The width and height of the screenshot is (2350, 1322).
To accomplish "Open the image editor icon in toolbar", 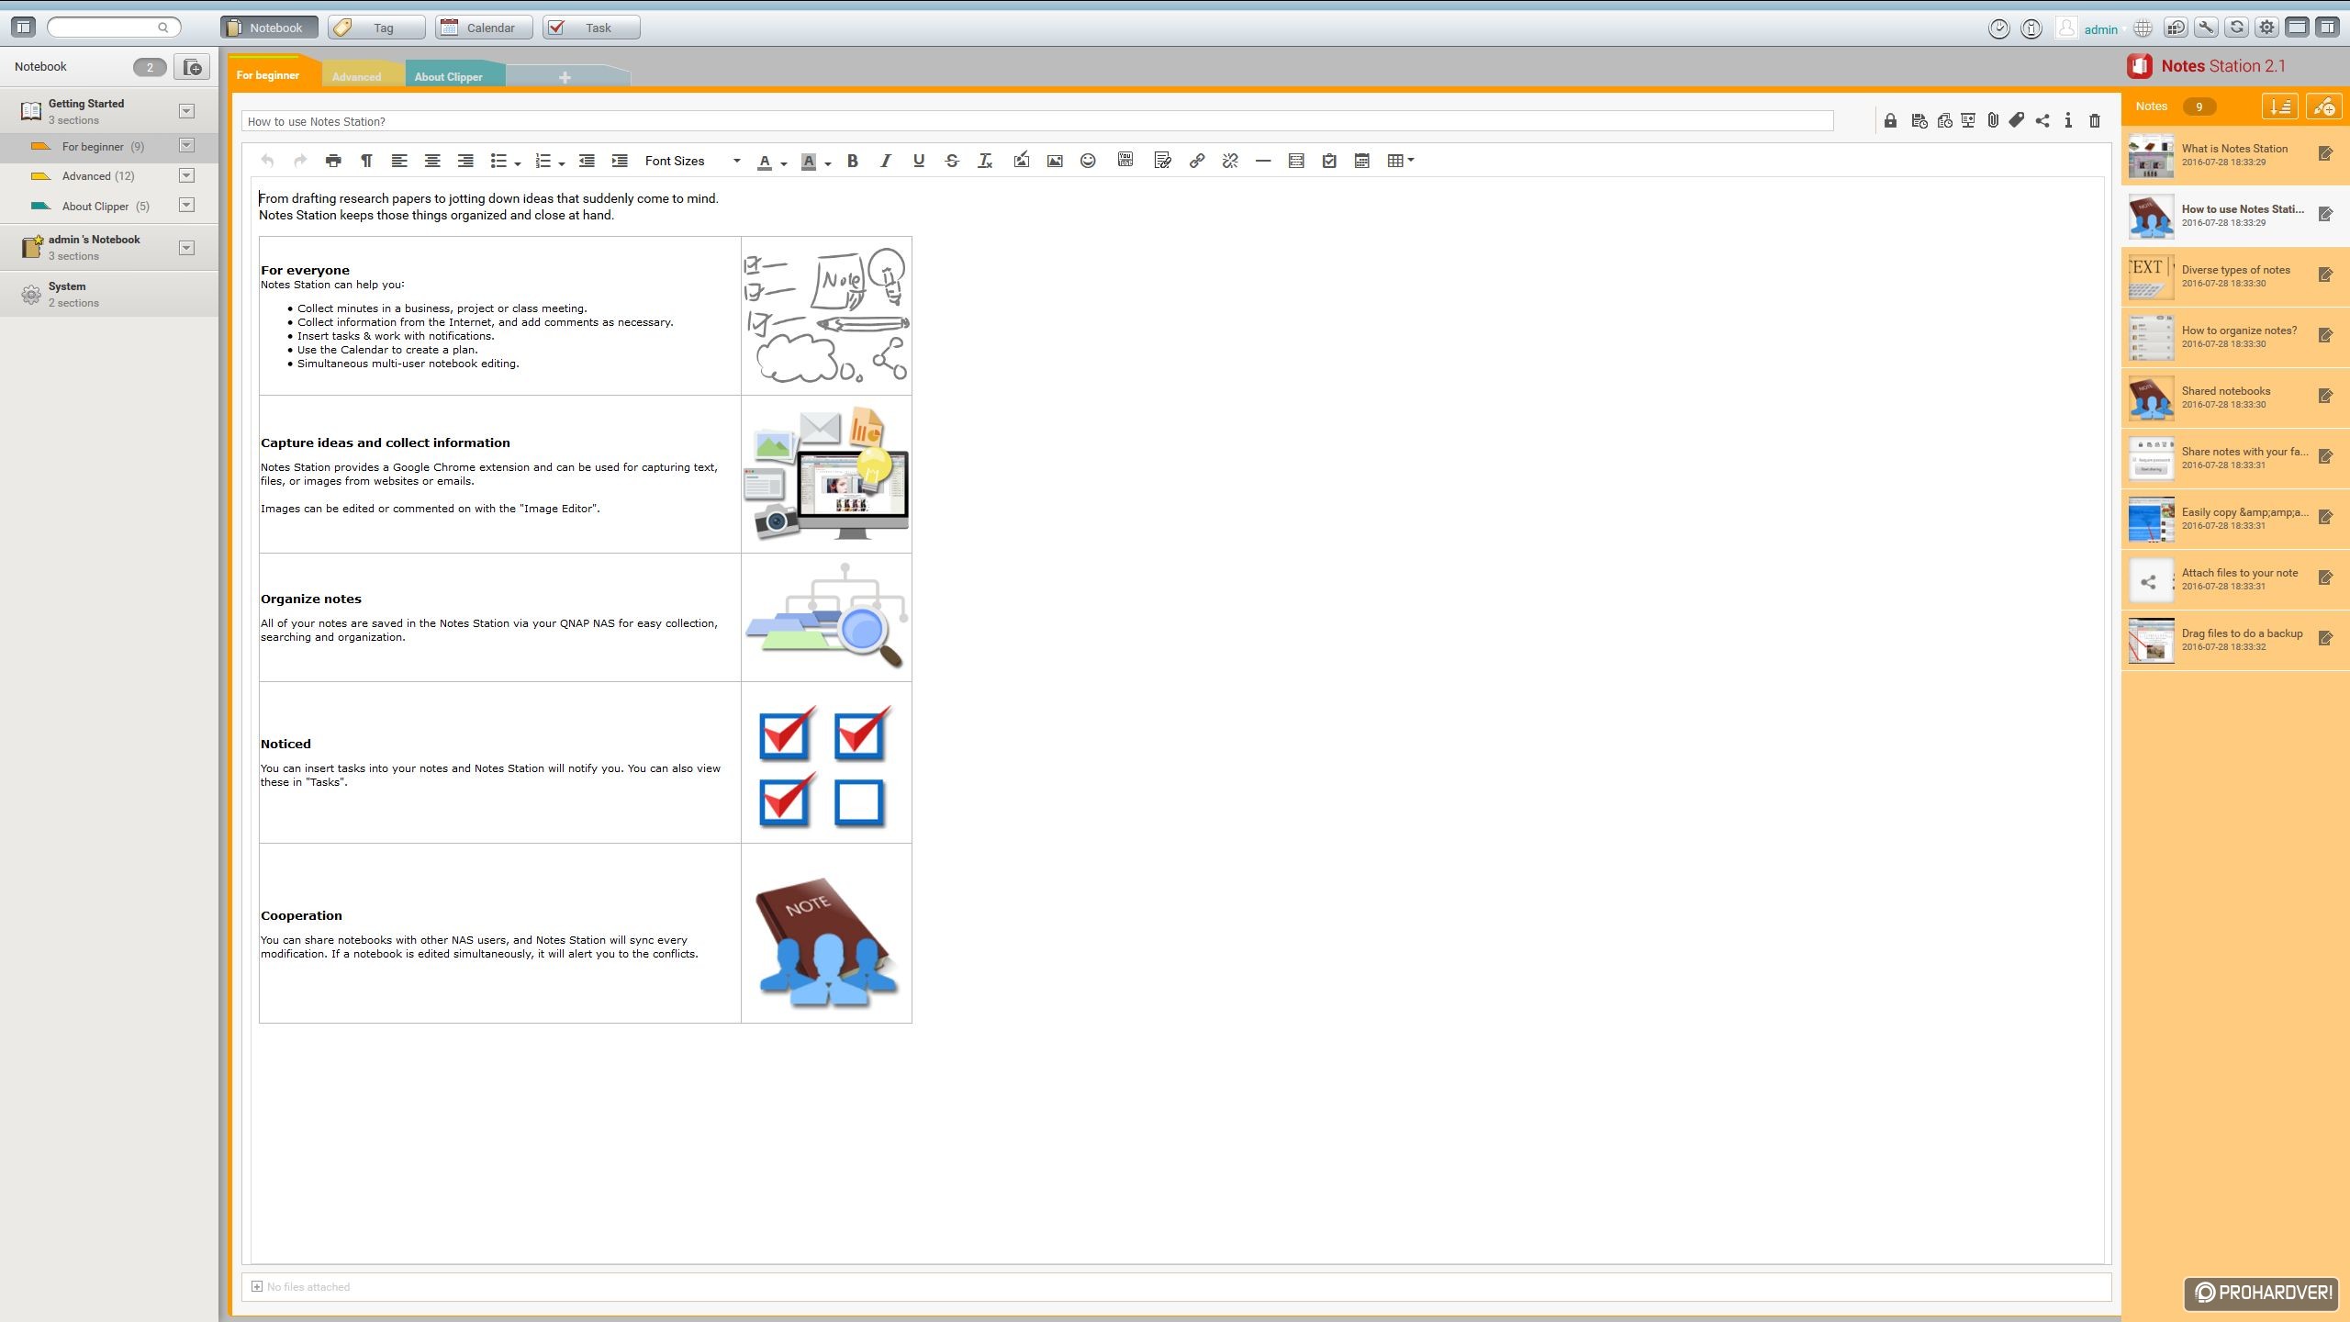I will (1021, 161).
